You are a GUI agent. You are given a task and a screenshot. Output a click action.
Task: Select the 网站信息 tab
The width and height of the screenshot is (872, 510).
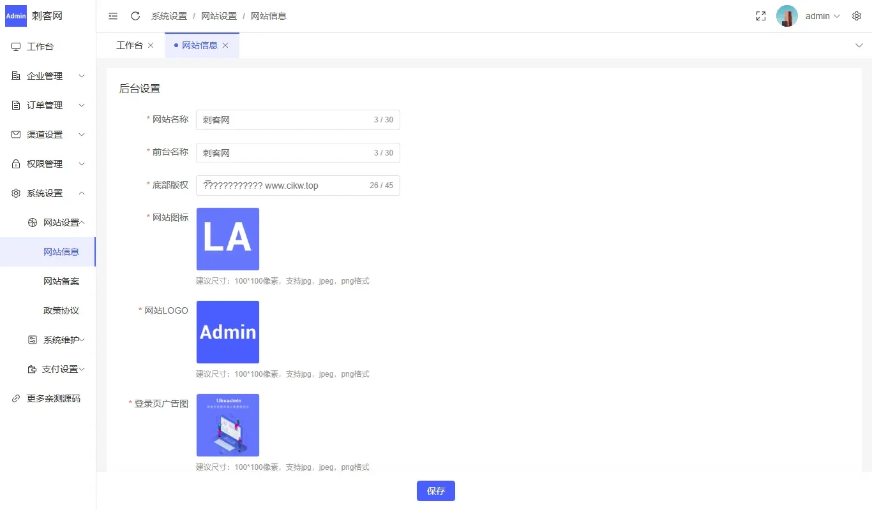pos(202,45)
